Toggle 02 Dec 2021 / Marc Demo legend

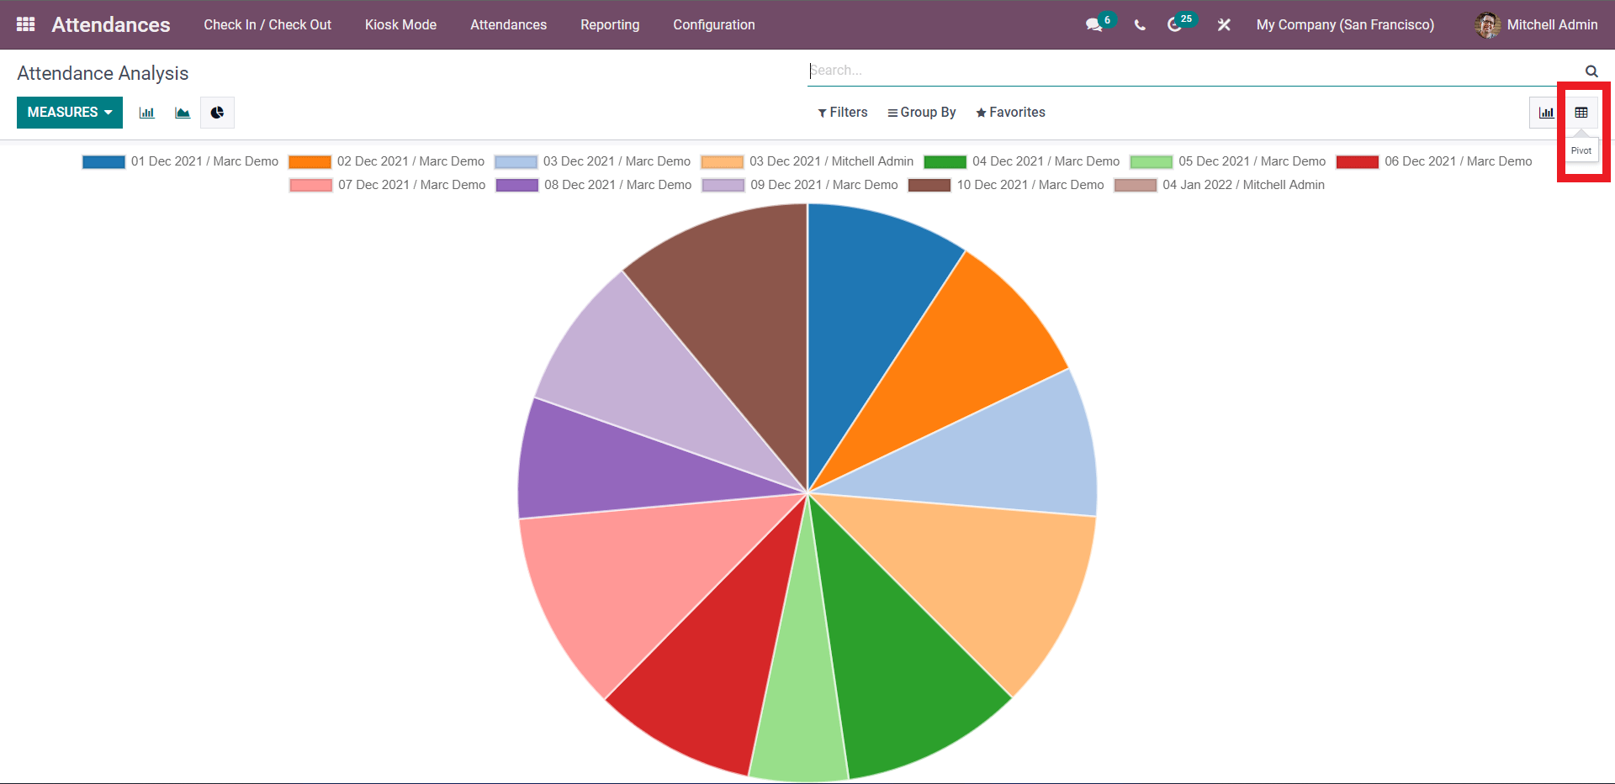pos(387,161)
